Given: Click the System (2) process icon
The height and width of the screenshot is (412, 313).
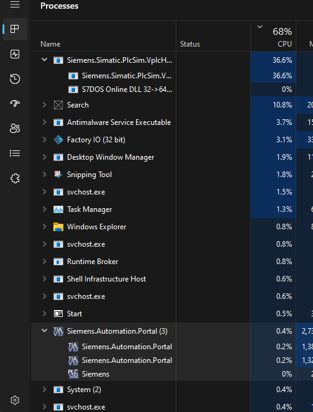Looking at the screenshot, I should (58, 390).
